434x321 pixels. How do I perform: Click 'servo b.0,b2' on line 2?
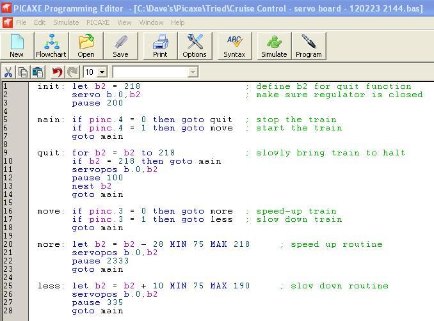point(106,95)
